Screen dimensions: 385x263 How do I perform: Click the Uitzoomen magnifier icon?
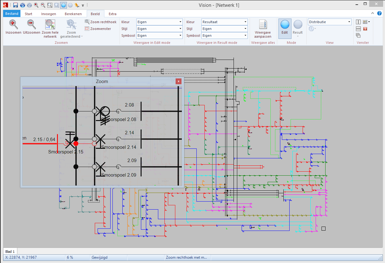click(x=31, y=24)
